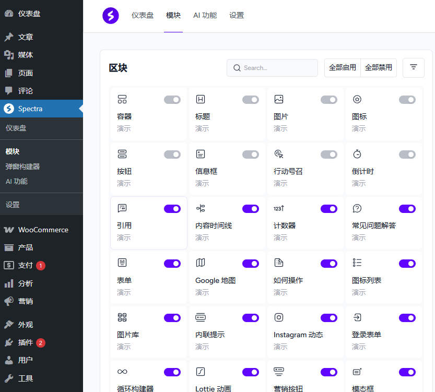
Task: Turn off the 登录表单 switch
Action: click(407, 318)
